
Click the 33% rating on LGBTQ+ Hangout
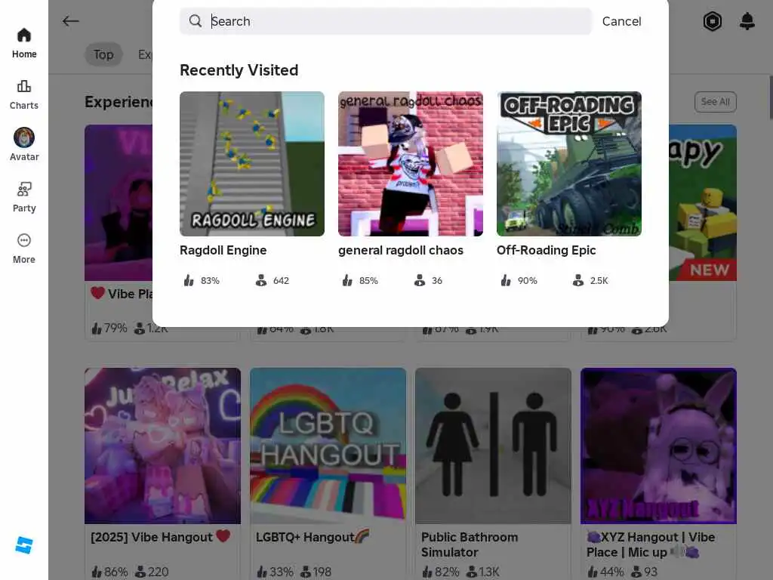pyautogui.click(x=281, y=572)
